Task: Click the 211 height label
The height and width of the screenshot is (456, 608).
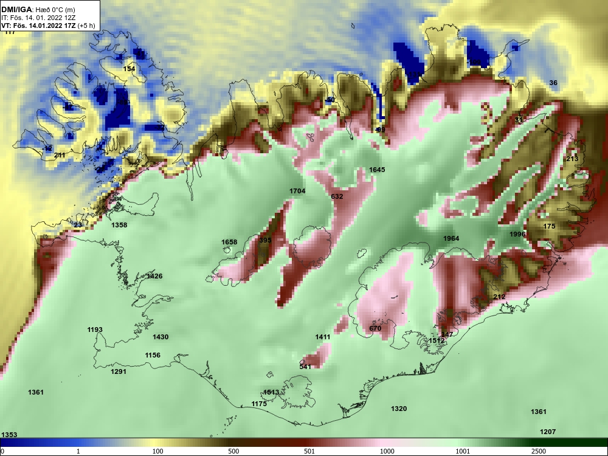Action: (x=60, y=155)
